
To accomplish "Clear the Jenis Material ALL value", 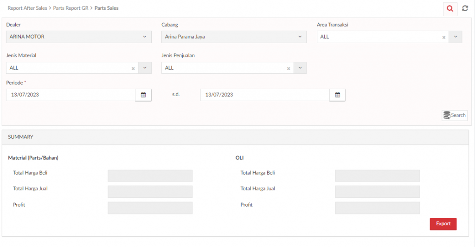I will coord(133,69).
